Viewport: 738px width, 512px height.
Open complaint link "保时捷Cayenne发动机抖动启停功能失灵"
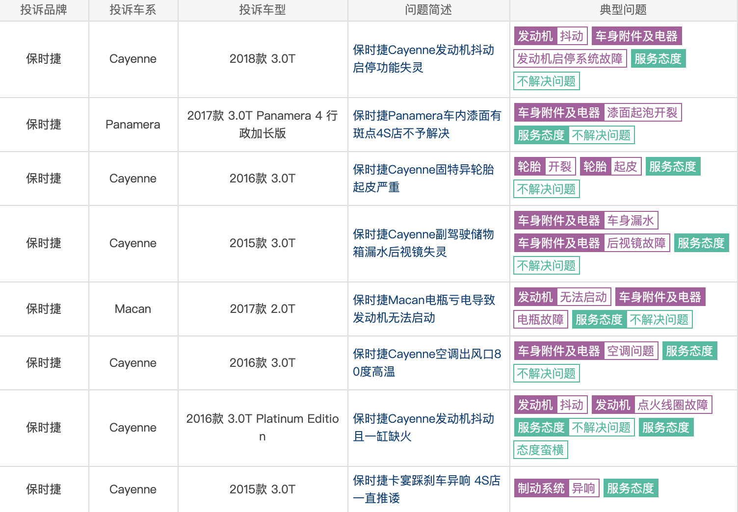pos(423,59)
